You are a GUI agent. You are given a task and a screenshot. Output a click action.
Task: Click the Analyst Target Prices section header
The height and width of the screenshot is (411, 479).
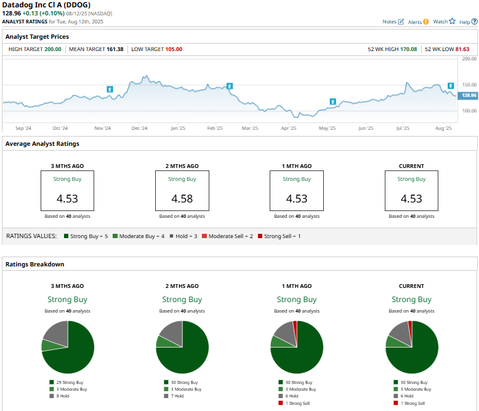tap(37, 37)
